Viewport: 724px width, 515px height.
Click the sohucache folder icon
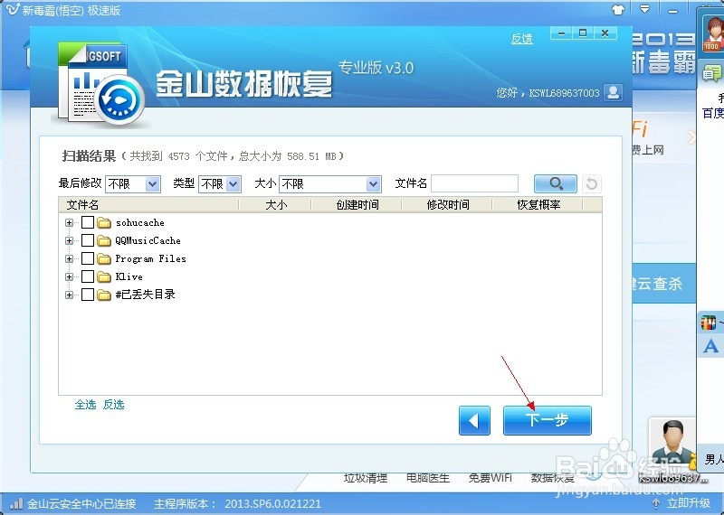[x=104, y=222]
